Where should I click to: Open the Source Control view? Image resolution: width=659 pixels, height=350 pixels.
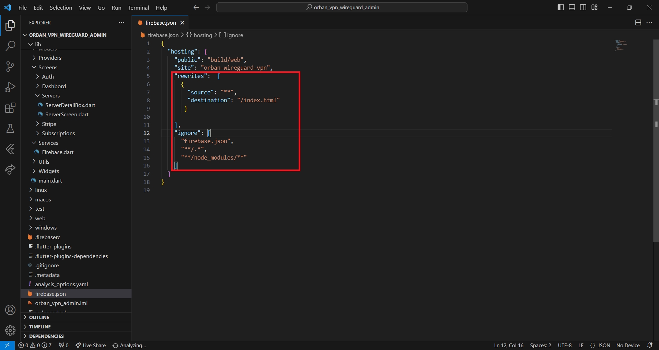(x=10, y=67)
